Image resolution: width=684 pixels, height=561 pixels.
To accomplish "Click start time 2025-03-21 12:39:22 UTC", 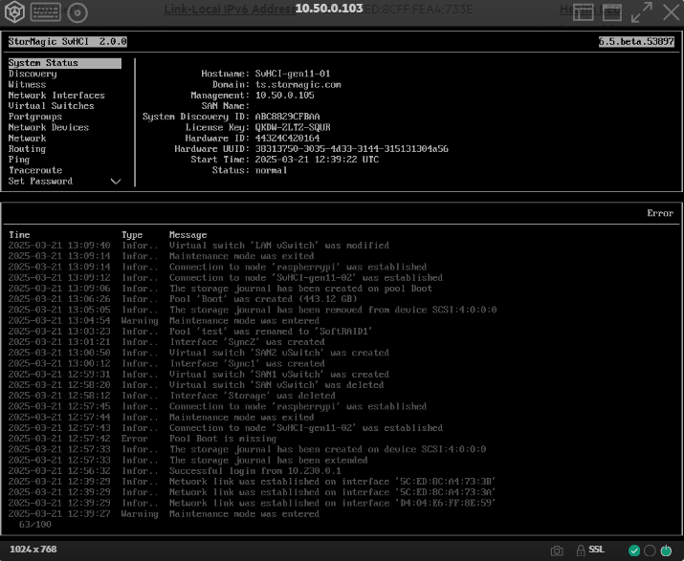I will 318,160.
